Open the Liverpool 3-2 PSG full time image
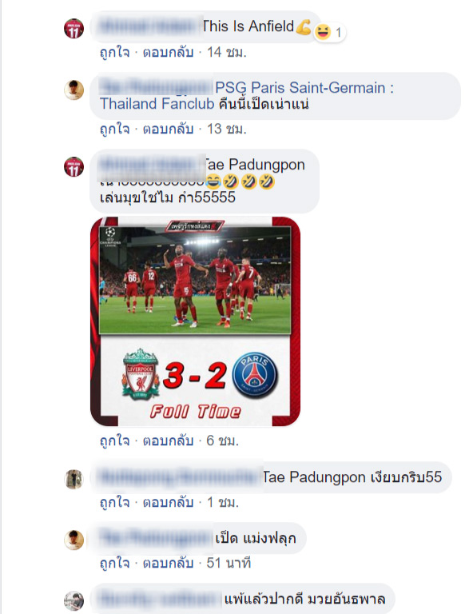Screen dimensions: 465x614 pos(195,321)
